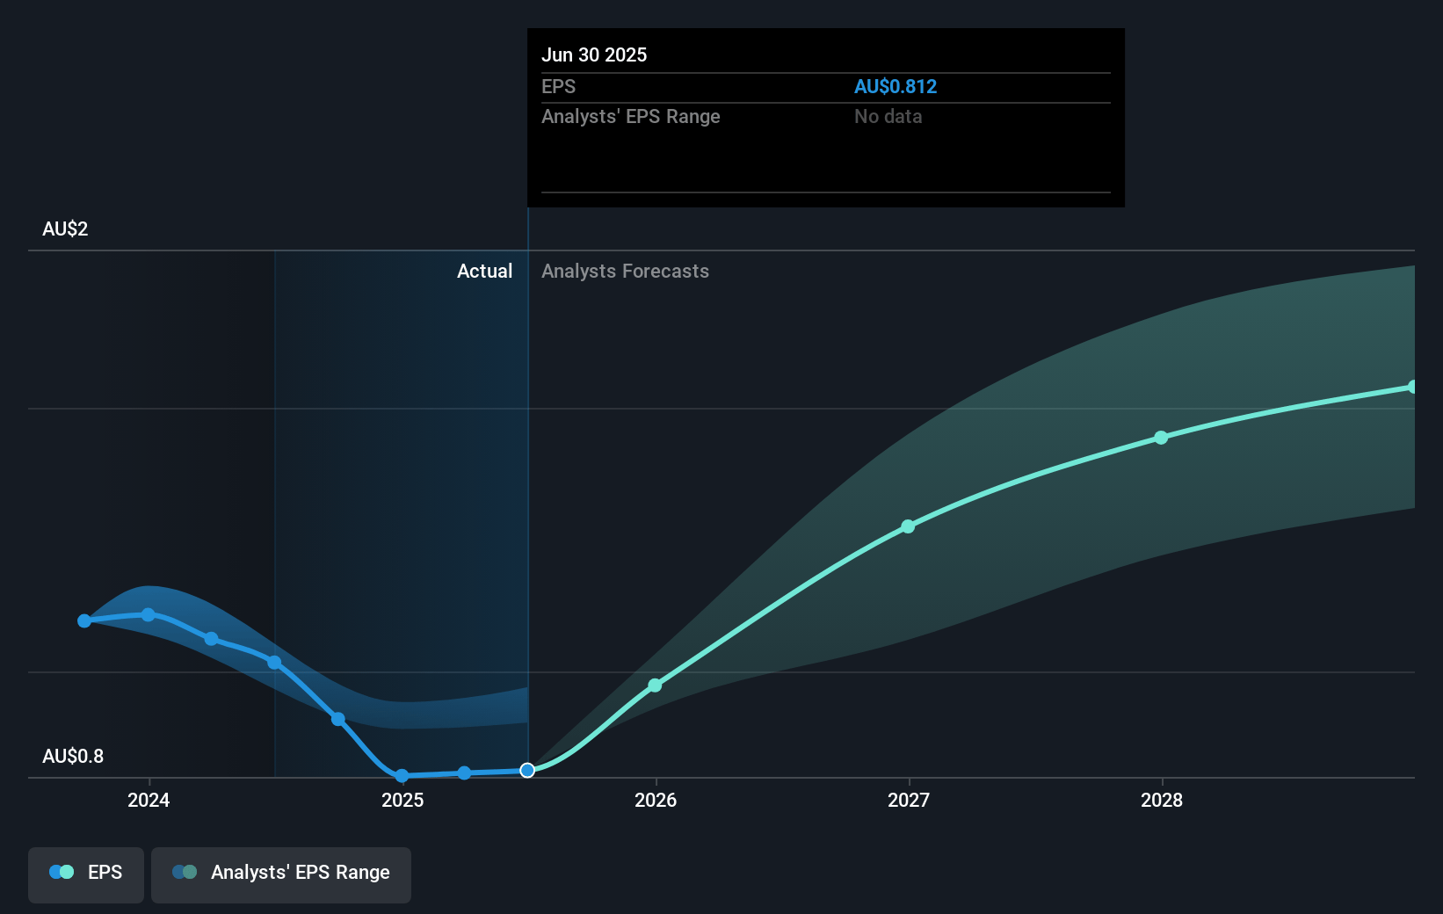Click the EPS legend color dots icon

[x=62, y=873]
